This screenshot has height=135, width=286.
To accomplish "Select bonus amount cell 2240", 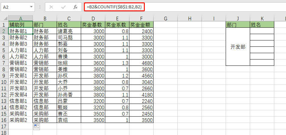I will click(141, 101).
